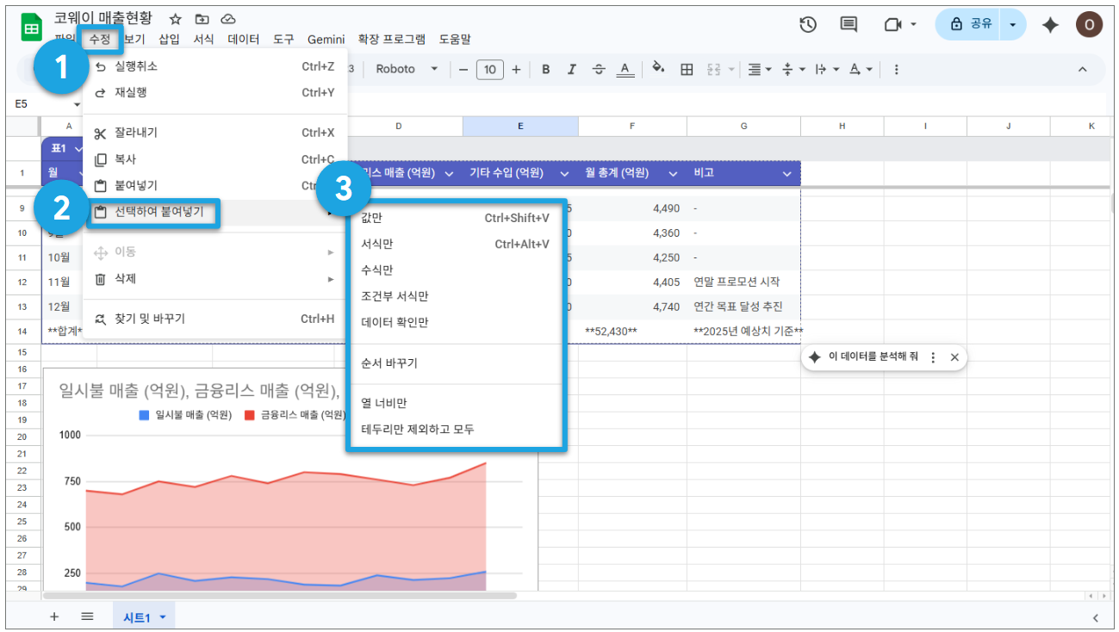Open the 데이터 menu
This screenshot has height=632, width=1119.
point(243,40)
